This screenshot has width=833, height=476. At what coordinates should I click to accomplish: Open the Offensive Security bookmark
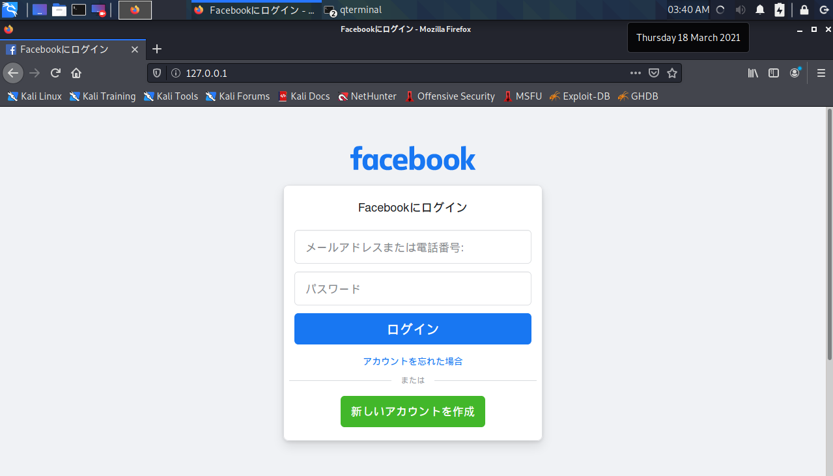[x=450, y=96]
